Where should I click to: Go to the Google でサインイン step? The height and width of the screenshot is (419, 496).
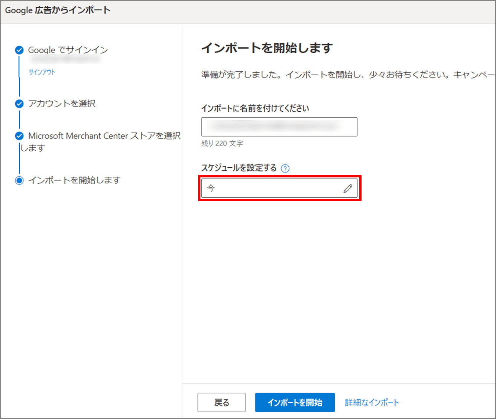pos(68,50)
